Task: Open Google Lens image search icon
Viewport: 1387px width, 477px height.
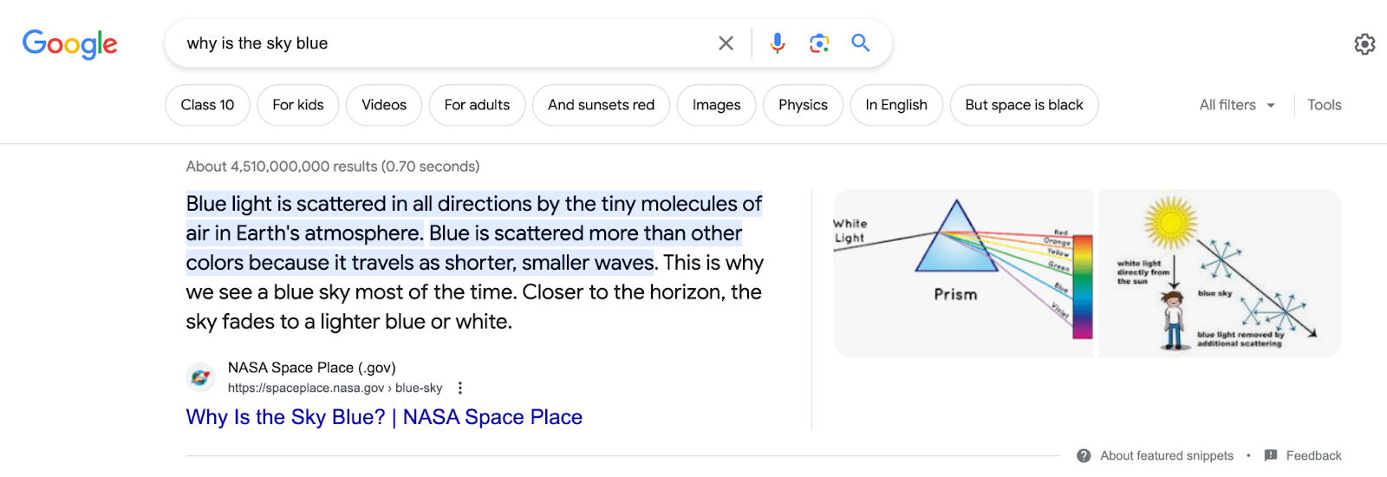Action: [819, 43]
